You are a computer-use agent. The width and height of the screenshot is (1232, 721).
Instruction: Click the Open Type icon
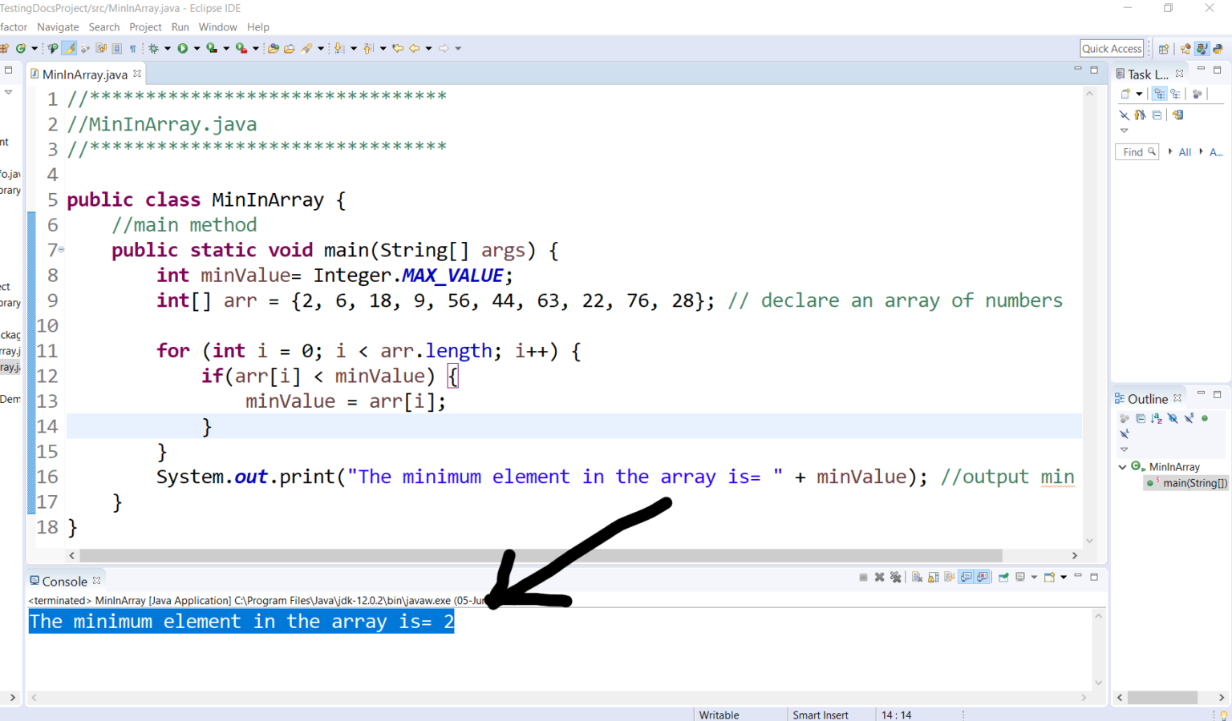274,48
